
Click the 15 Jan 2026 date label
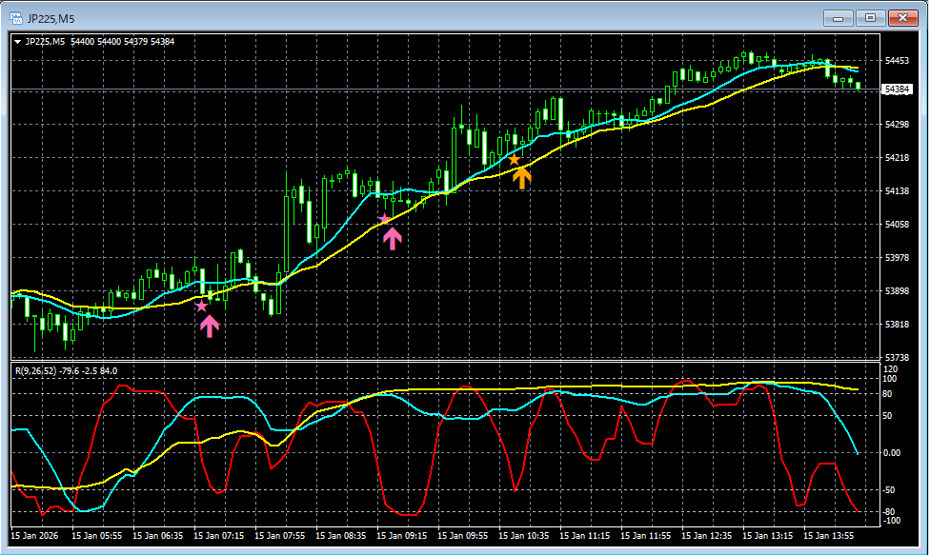tap(34, 535)
